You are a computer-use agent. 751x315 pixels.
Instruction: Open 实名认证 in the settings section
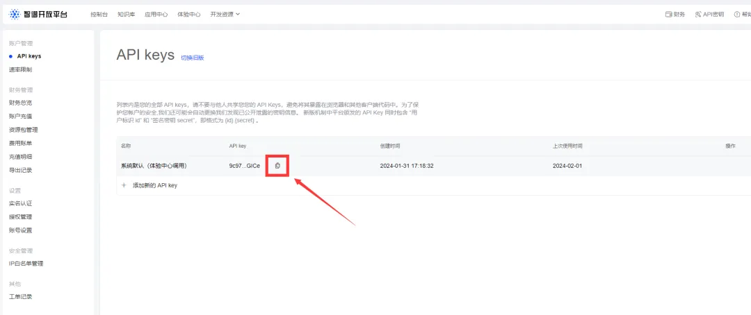tap(21, 203)
